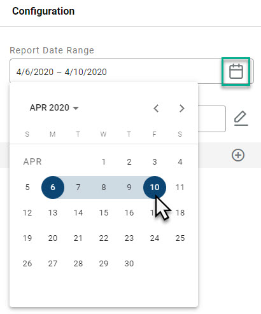Click the circled plus add icon

click(238, 155)
